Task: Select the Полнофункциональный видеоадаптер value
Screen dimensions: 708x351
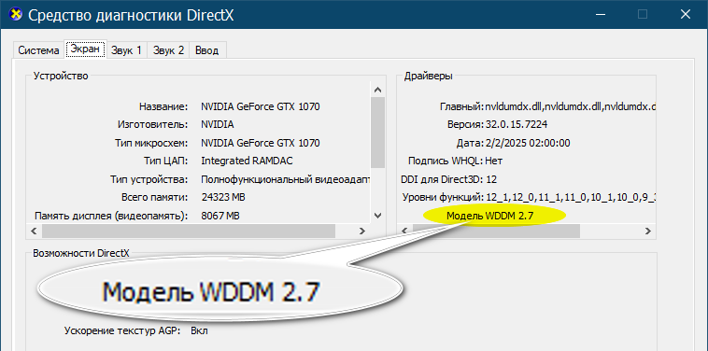Action: tap(286, 179)
